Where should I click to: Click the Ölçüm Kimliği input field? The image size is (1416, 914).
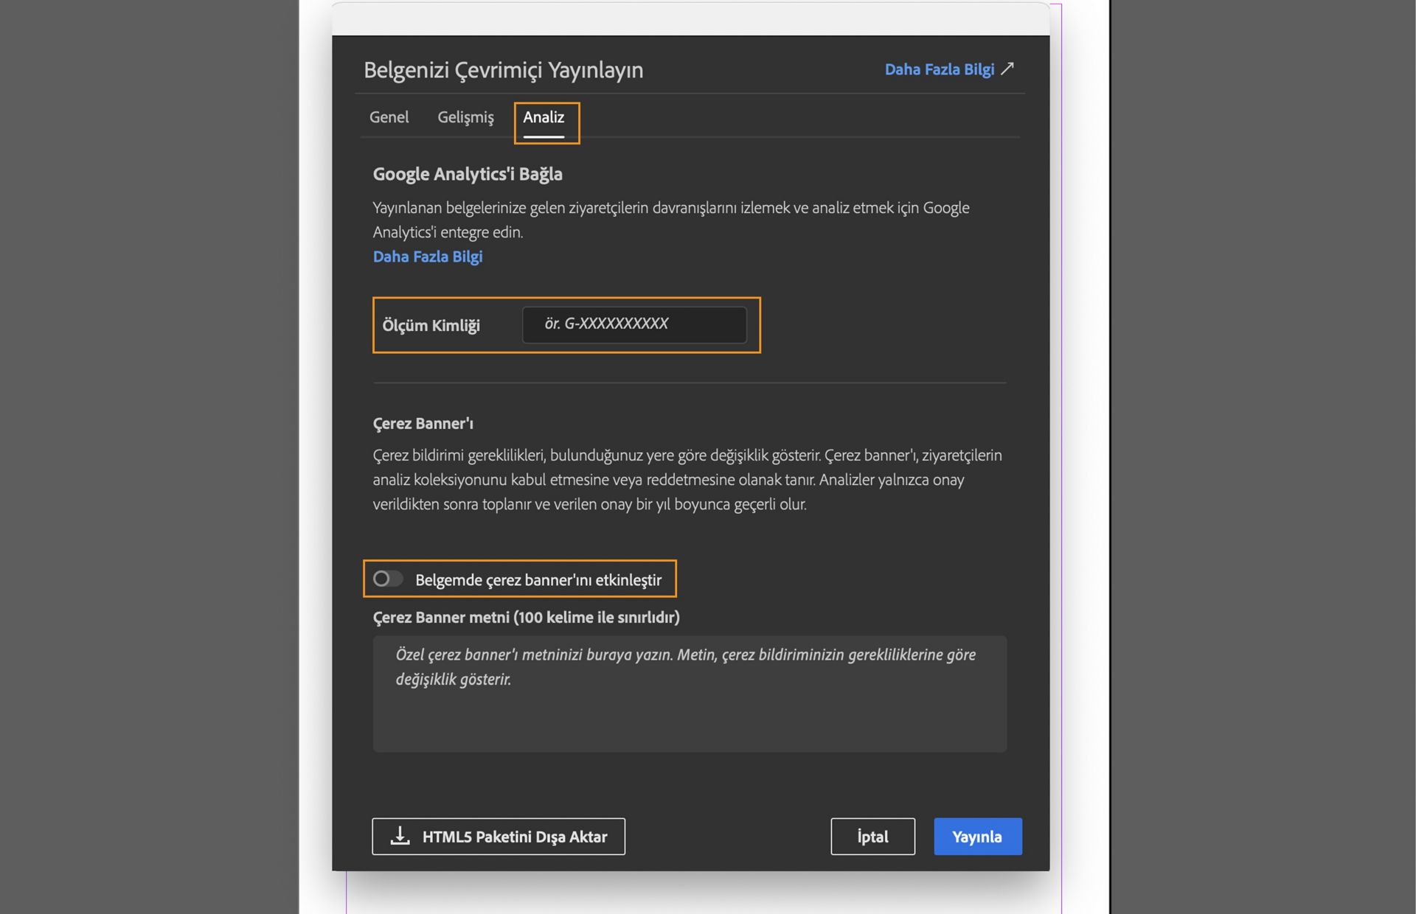634,324
